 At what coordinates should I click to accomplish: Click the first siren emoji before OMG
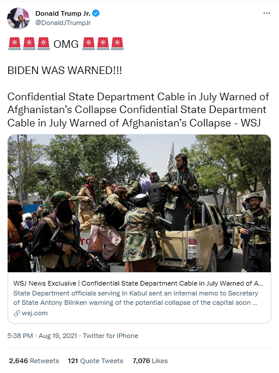pyautogui.click(x=15, y=44)
